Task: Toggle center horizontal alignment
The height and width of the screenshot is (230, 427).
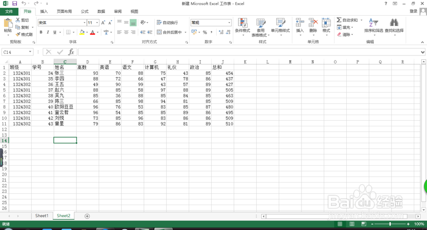Action: pos(126,32)
